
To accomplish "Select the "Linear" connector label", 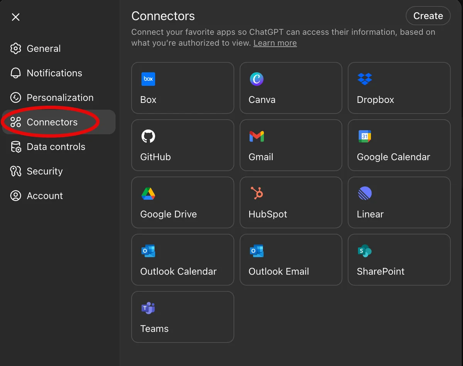I will coord(370,214).
